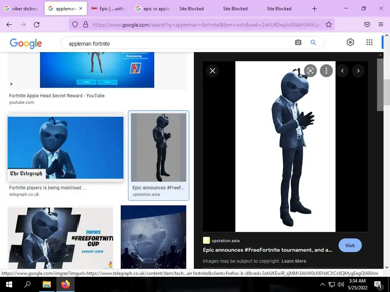This screenshot has height=292, width=390.
Task: Click youtube.com source text
Action: click(x=22, y=102)
